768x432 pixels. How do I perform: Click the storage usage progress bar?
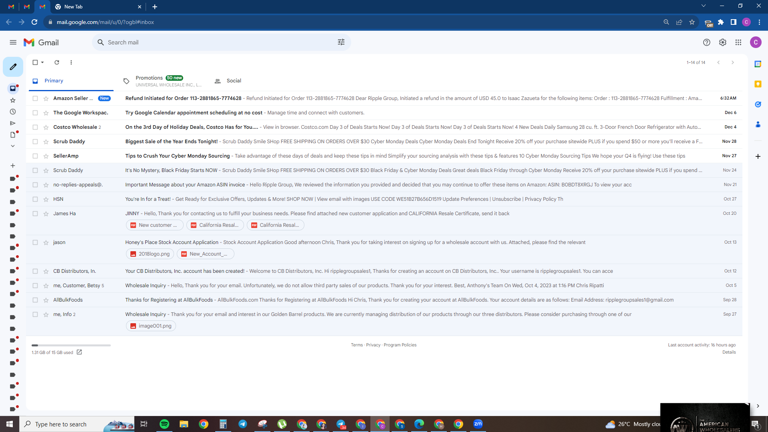pos(71,345)
